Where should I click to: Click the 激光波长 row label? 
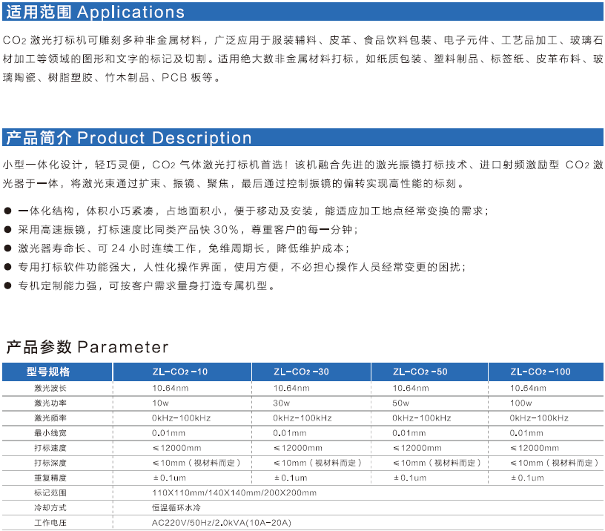tap(50, 388)
